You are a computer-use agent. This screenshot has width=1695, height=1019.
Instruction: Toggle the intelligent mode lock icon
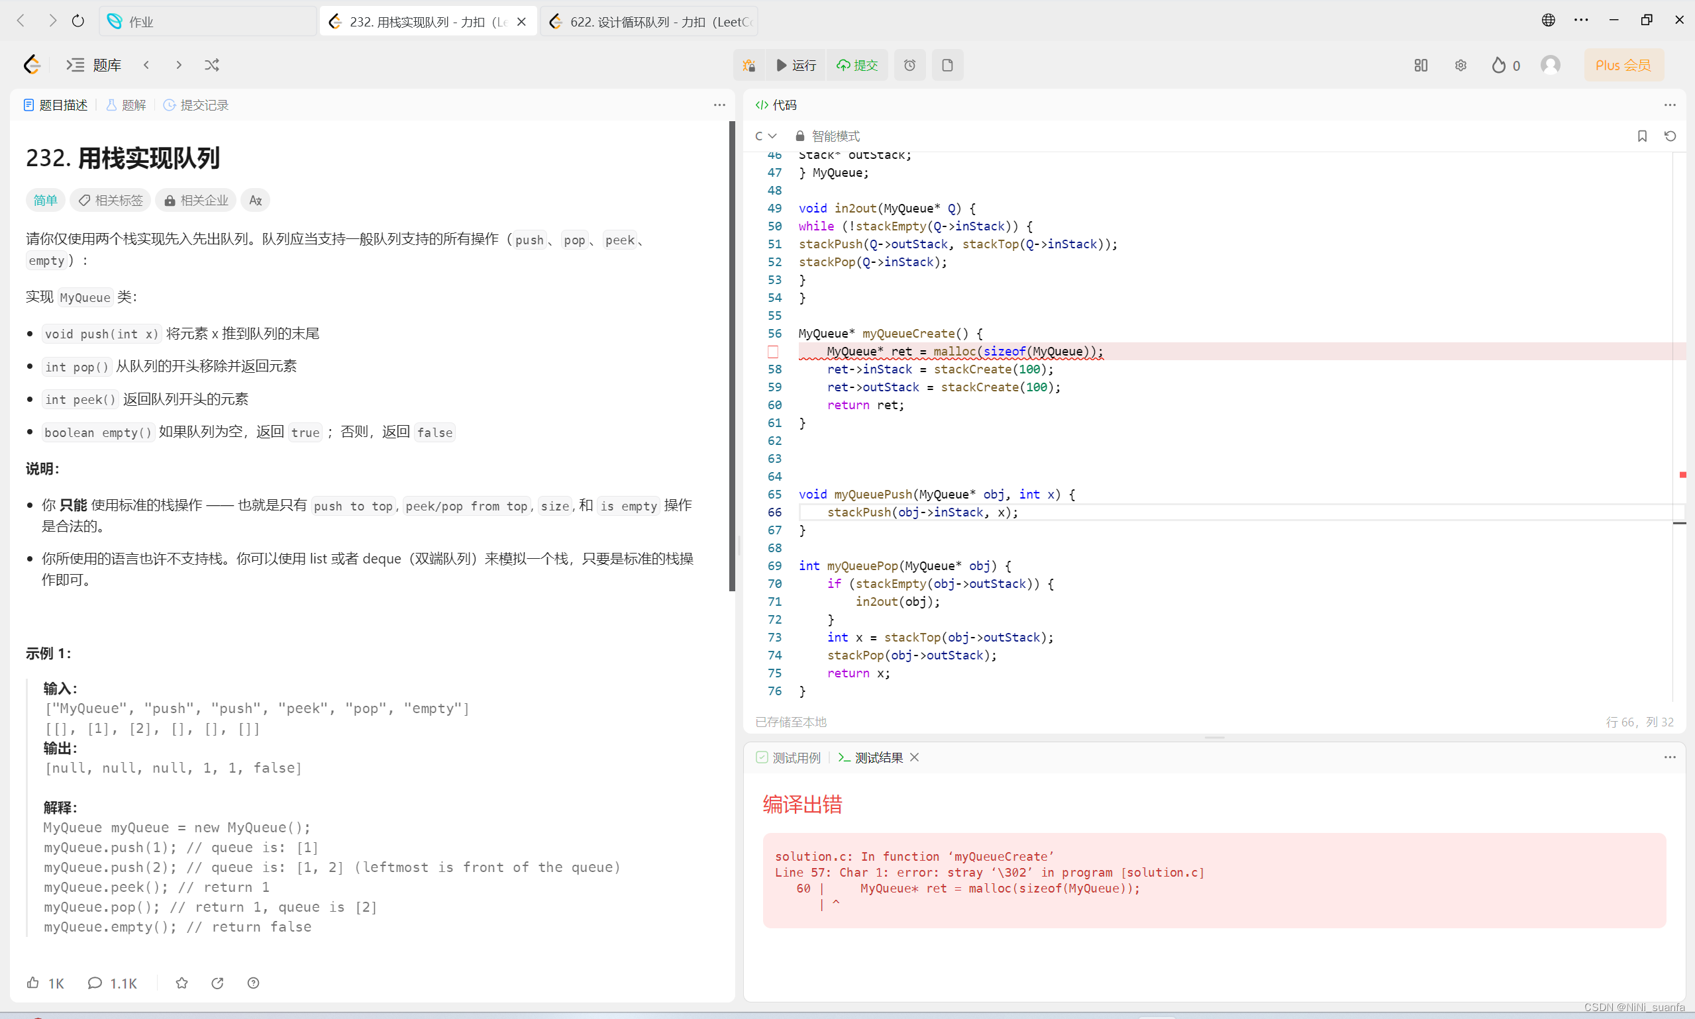coord(800,134)
